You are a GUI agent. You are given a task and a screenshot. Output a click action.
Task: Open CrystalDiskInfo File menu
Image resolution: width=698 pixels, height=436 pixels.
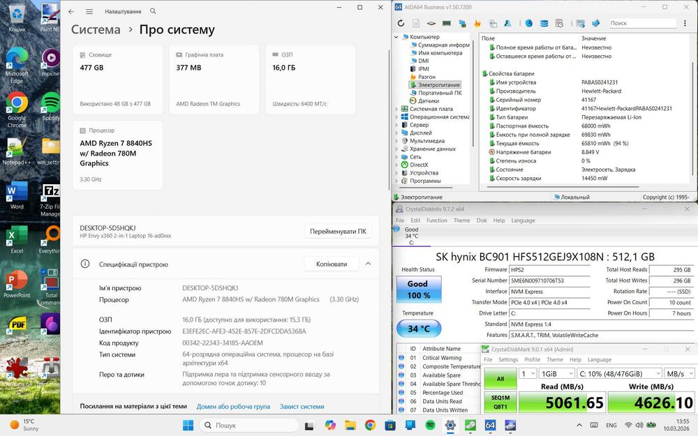pos(400,220)
